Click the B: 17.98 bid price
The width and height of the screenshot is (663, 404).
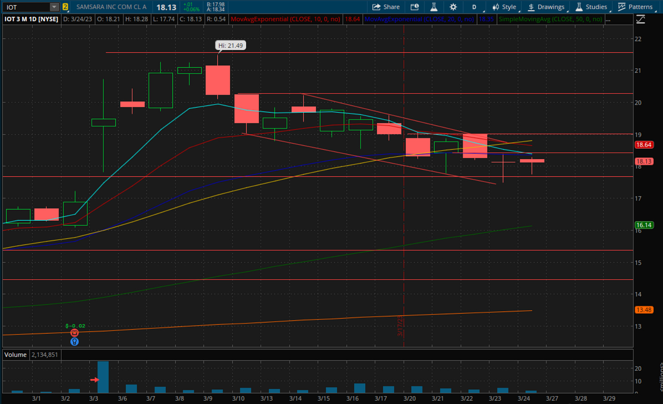[x=215, y=4]
